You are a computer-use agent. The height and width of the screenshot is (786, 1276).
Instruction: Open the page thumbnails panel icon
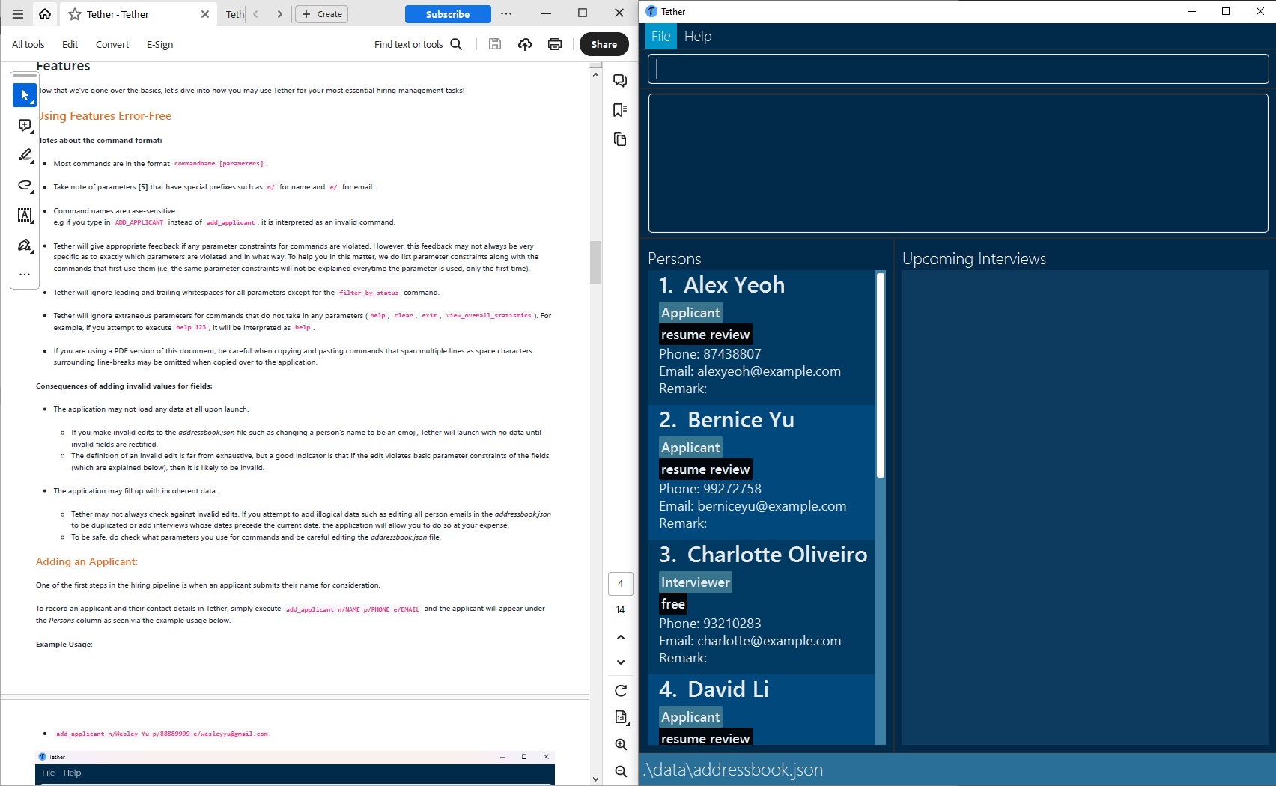(x=620, y=139)
